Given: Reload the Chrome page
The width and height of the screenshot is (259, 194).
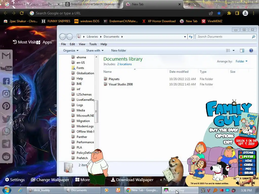Looking at the screenshot, I should 22,13.
